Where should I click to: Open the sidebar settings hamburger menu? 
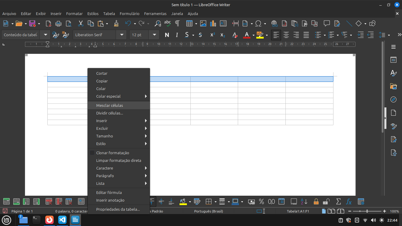pyautogui.click(x=393, y=47)
